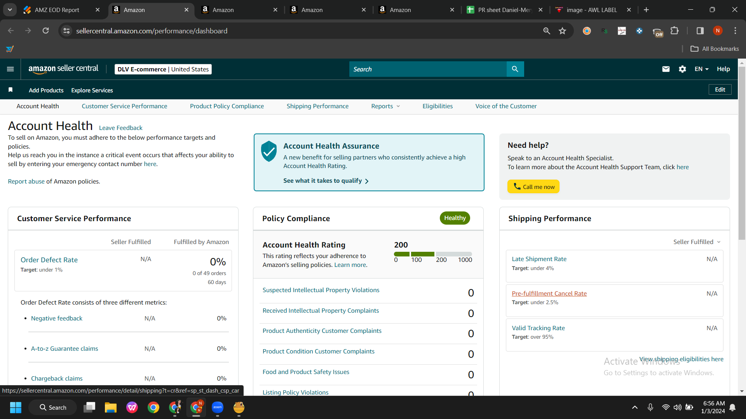Screen dimensions: 746x419
Task: Go back using the browser back arrow
Action: tap(11, 31)
